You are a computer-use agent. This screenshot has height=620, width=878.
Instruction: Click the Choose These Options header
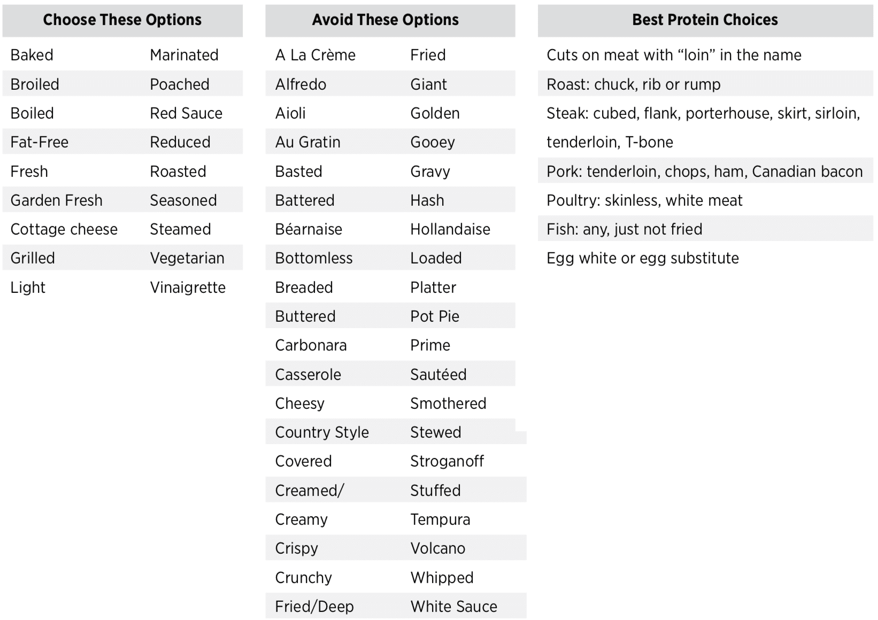pos(122,20)
